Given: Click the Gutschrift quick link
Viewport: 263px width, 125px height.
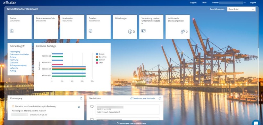Looking at the screenshot, I should pos(14,63).
